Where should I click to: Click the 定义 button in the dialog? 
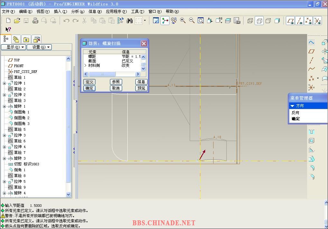point(89,82)
